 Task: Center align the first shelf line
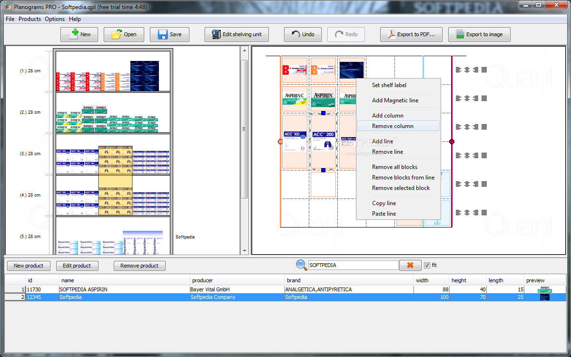[x=467, y=69]
